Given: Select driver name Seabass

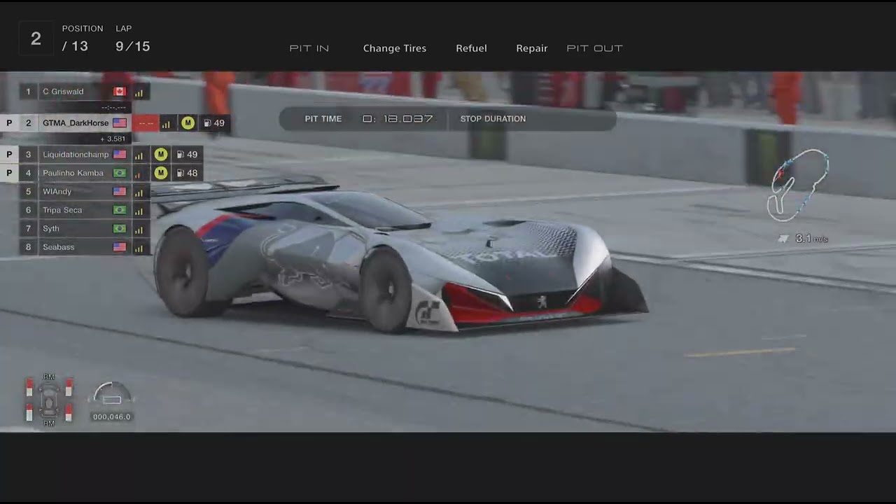Looking at the screenshot, I should coord(58,247).
